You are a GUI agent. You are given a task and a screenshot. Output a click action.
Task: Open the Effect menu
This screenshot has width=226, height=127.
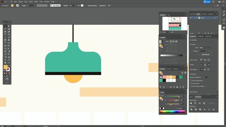click(36, 1)
